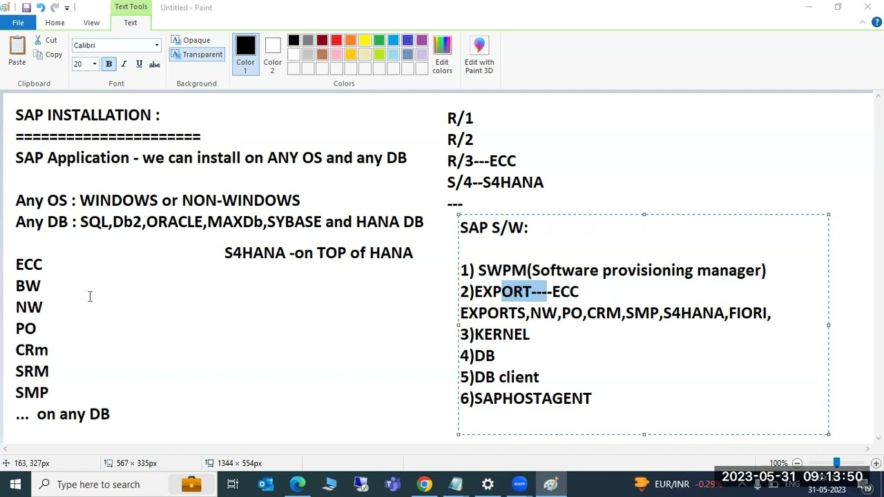
Task: Choose Color 1 foreground selector
Action: click(245, 54)
